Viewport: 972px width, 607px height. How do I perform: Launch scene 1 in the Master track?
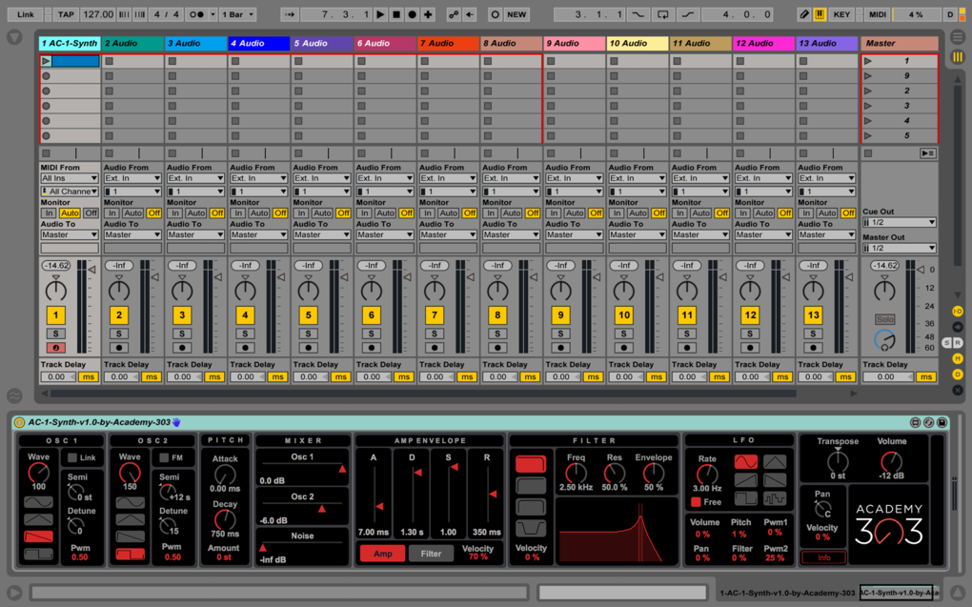point(868,61)
